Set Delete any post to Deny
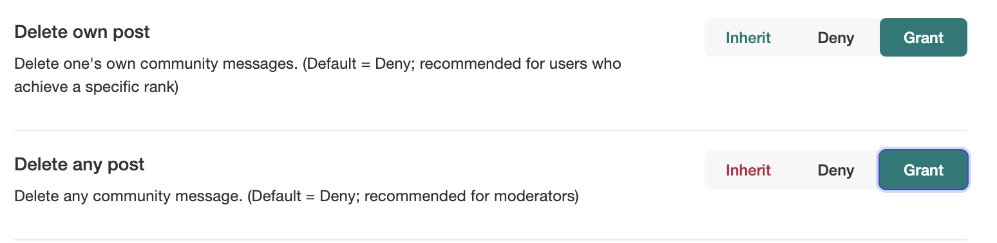This screenshot has height=243, width=997. pos(836,170)
